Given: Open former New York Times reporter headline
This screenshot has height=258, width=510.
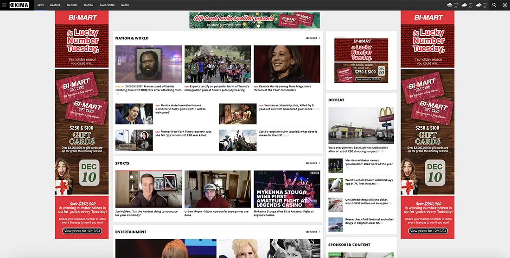Looking at the screenshot, I should [x=184, y=133].
